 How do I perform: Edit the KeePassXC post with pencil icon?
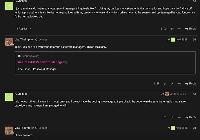[172, 84]
